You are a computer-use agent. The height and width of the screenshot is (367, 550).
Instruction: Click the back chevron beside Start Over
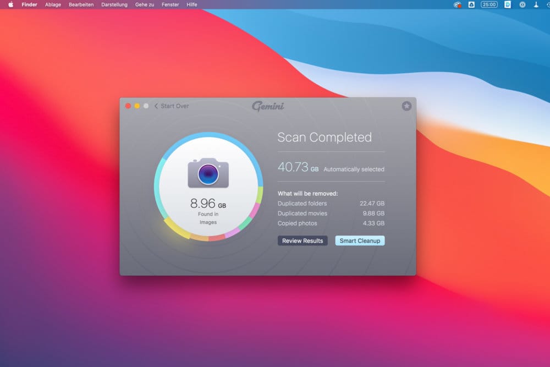click(x=156, y=106)
